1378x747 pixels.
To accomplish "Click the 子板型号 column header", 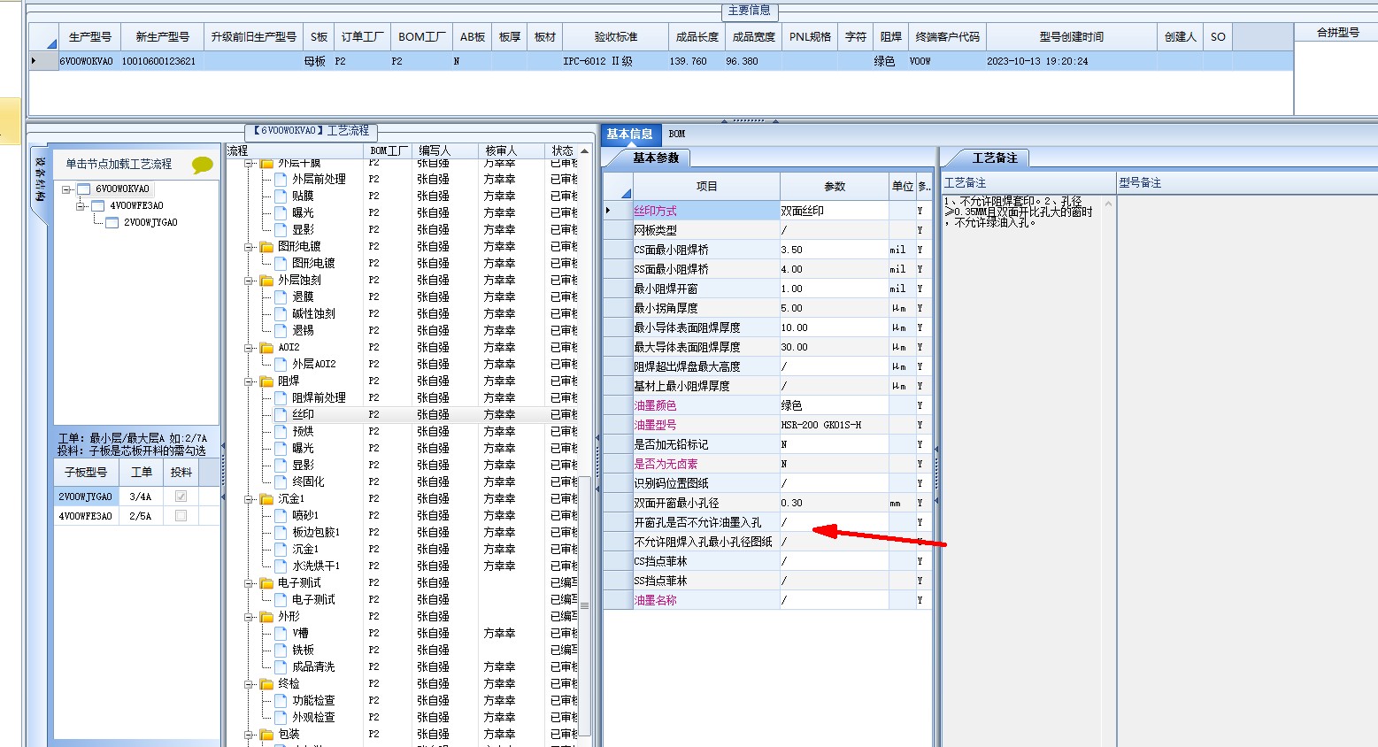I will (x=86, y=472).
